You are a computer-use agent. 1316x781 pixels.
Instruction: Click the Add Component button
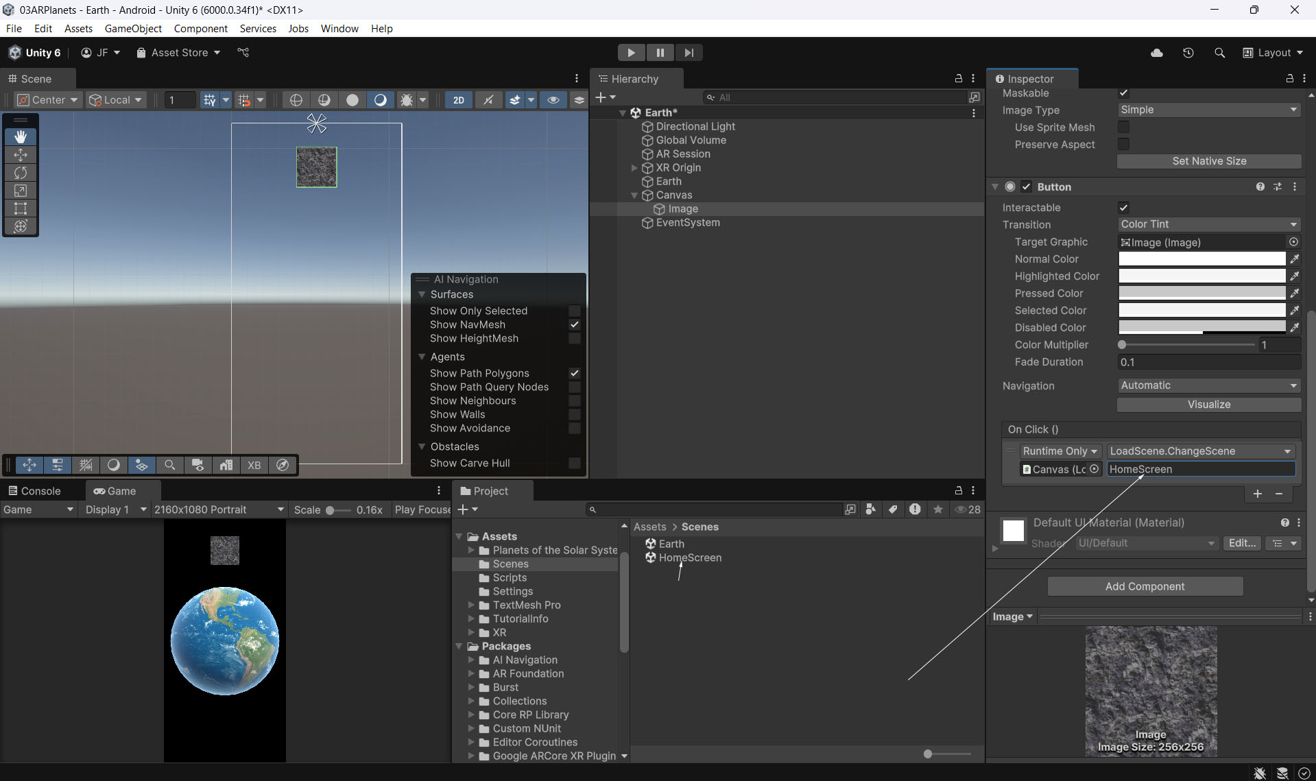(1145, 586)
